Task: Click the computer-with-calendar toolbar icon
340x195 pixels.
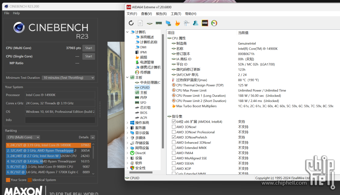Action: pyautogui.click(x=187, y=23)
